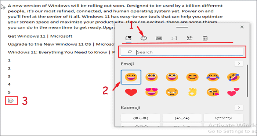
Task: Insert the blushing smiling face emoji
Action: point(192,77)
